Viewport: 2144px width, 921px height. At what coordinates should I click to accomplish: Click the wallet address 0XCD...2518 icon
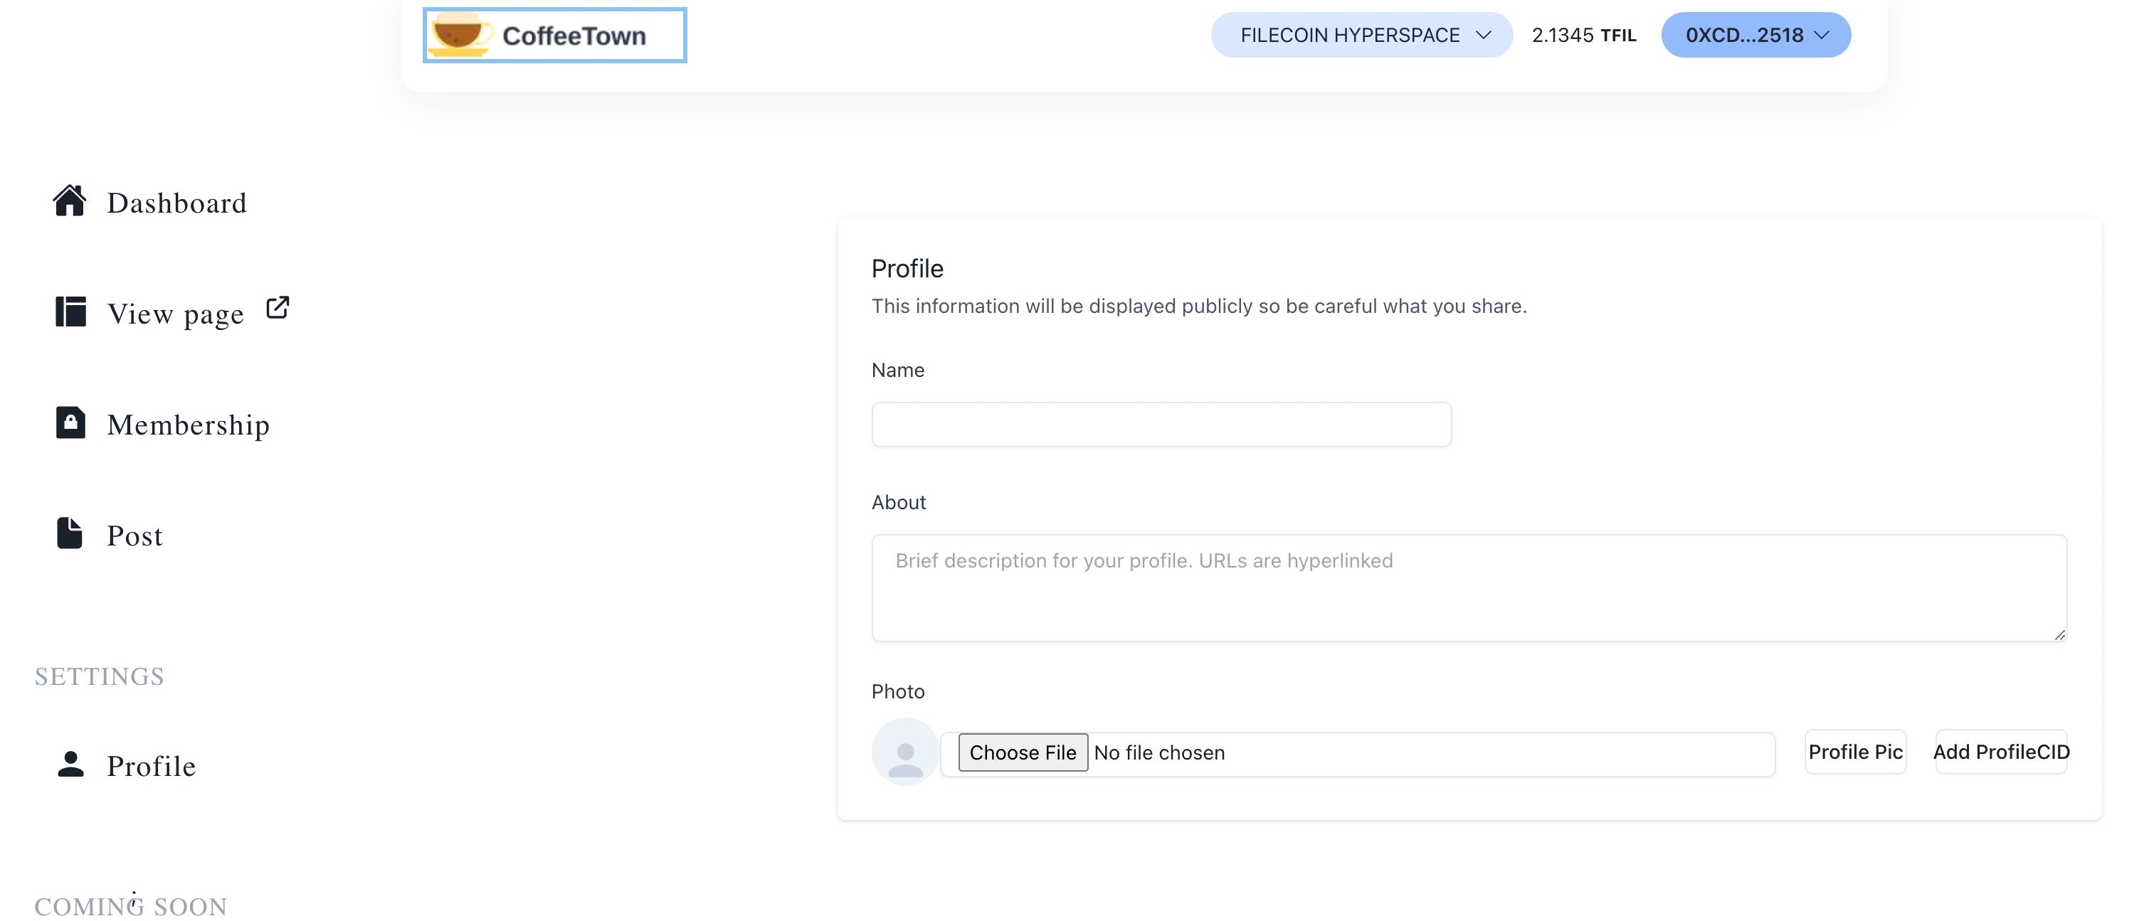(1755, 34)
